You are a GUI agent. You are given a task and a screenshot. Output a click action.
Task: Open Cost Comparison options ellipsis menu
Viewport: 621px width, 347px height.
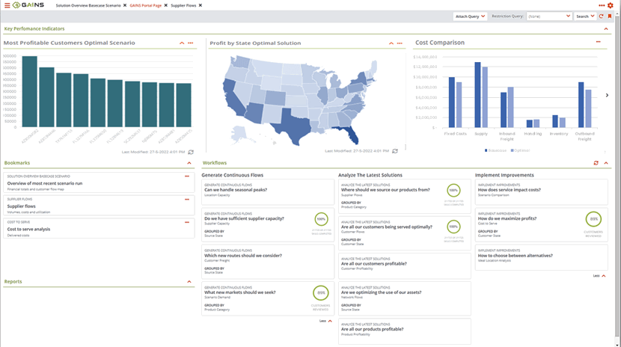point(598,42)
